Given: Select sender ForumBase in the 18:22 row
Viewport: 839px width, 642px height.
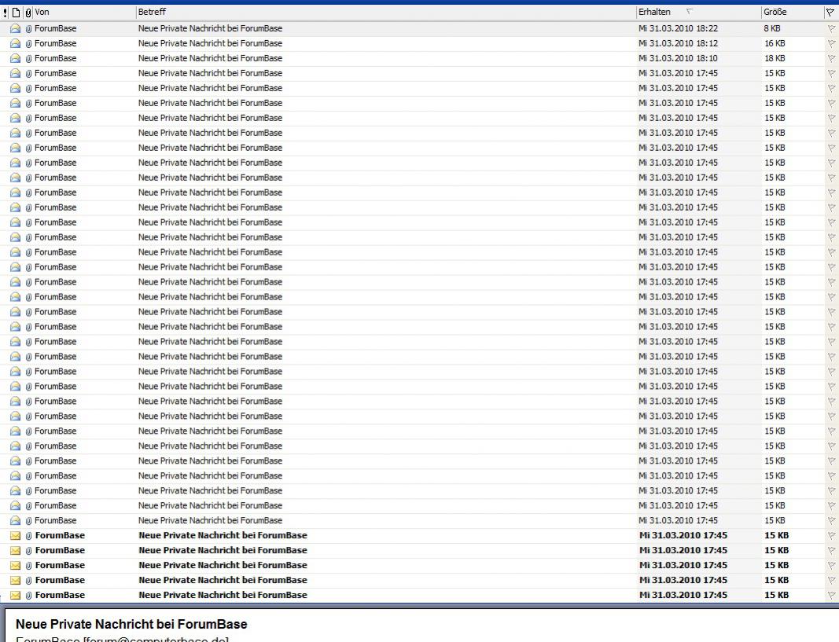Looking at the screenshot, I should click(x=56, y=28).
